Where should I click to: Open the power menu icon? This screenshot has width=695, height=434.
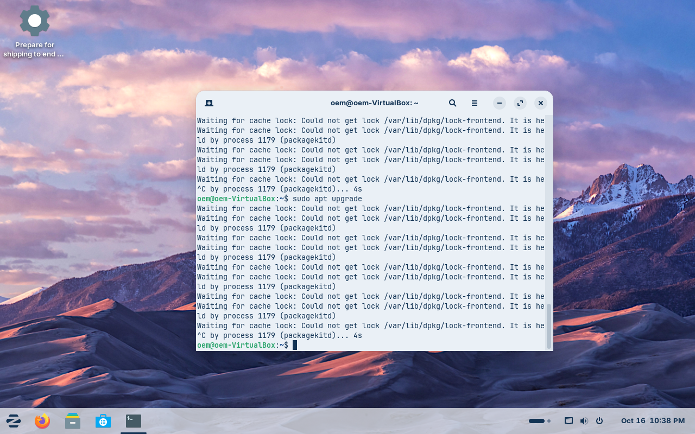point(599,421)
